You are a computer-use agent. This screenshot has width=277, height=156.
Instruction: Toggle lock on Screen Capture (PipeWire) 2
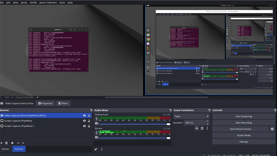pos(89,126)
